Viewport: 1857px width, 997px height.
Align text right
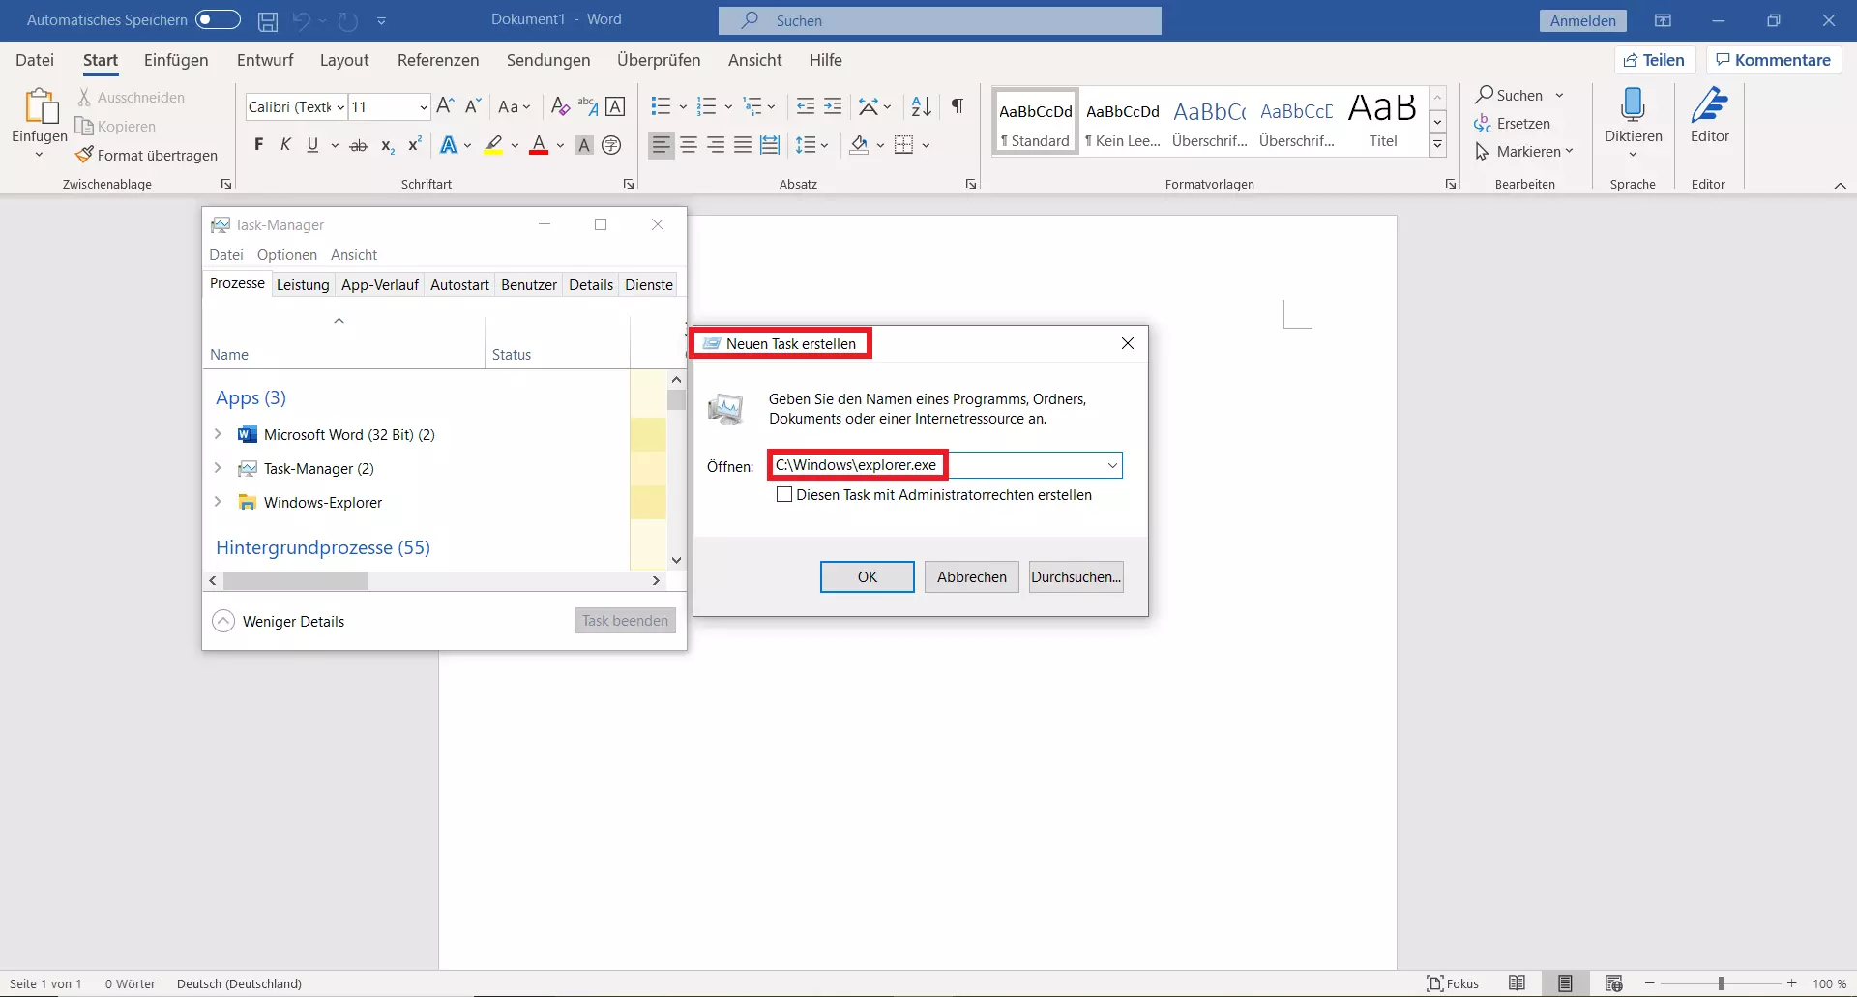point(716,145)
